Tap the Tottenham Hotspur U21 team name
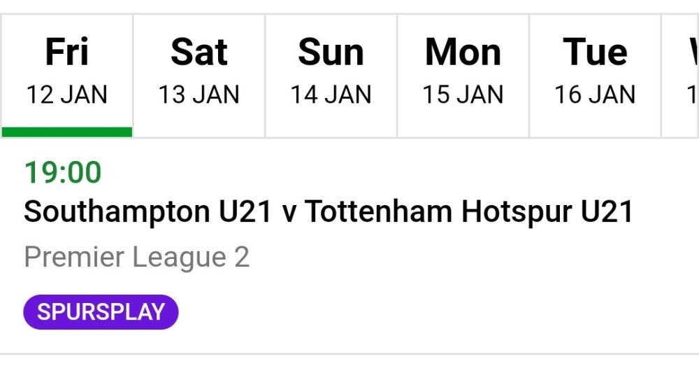 click(x=469, y=212)
